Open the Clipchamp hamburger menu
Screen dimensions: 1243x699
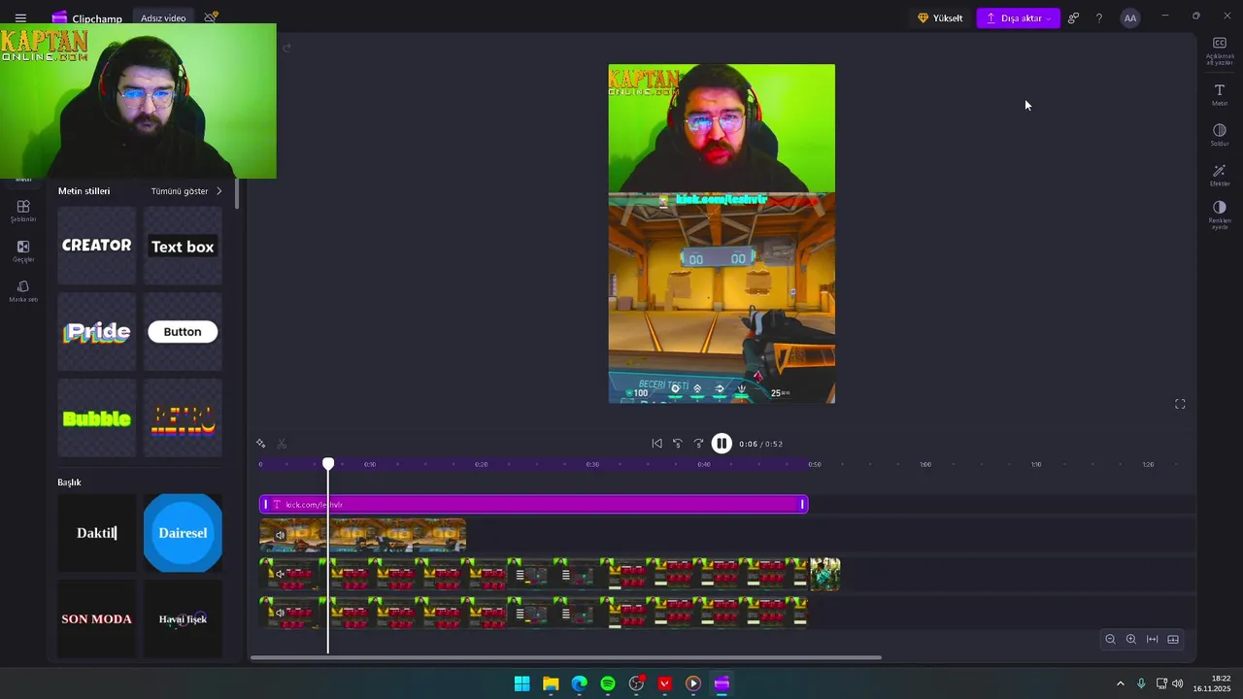(x=20, y=17)
